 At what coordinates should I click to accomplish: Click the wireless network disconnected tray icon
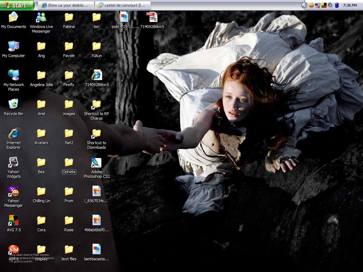click(318, 5)
